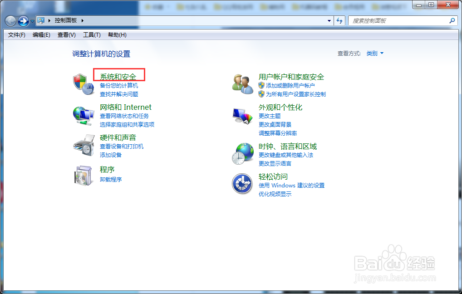Click shield icon beside 添加或删除用户帐户
Viewport: 462px width, 294px height.
pyautogui.click(x=261, y=85)
